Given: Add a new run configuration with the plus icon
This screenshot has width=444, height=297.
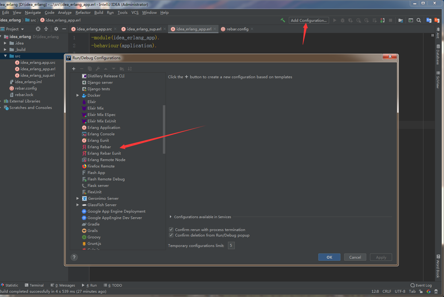Looking at the screenshot, I should (x=74, y=68).
